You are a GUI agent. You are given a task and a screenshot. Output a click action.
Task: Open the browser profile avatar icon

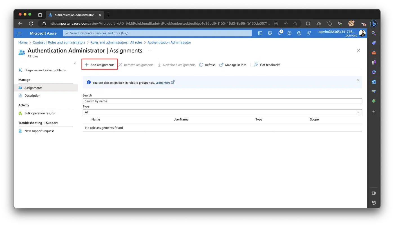(351, 24)
